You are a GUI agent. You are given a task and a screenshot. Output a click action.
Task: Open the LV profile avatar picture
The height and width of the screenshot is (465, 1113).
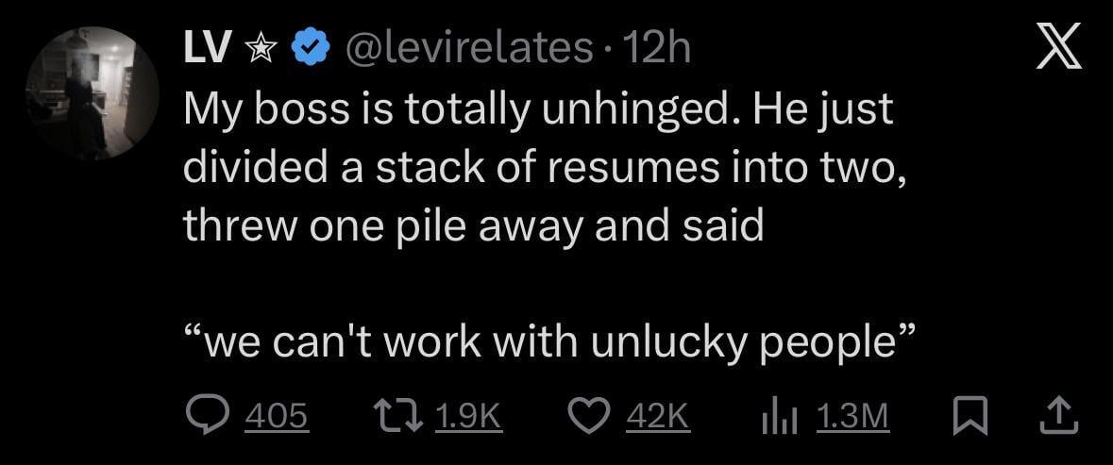pos(92,92)
